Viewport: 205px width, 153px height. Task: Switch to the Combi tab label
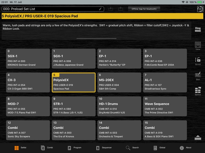tap(50, 148)
